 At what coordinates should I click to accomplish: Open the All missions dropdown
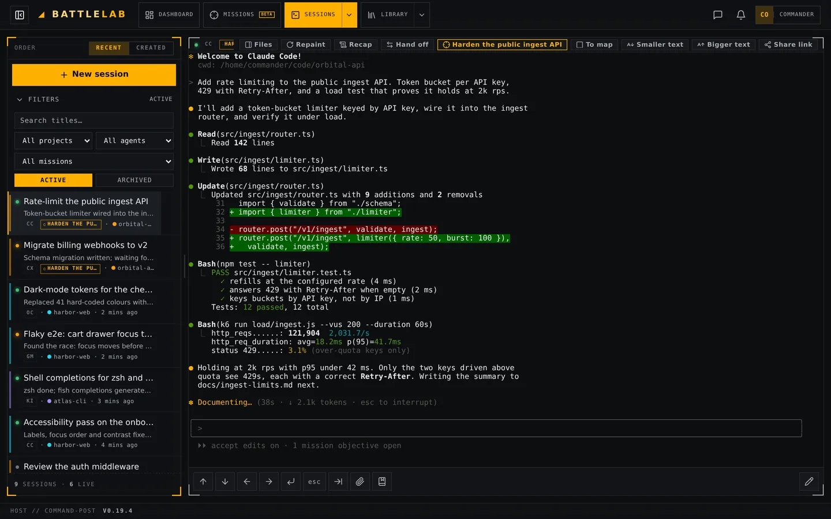94,161
